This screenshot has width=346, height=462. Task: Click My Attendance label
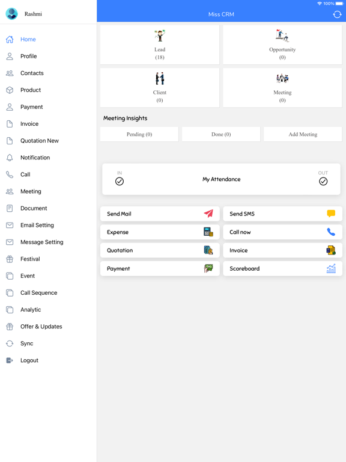click(221, 179)
